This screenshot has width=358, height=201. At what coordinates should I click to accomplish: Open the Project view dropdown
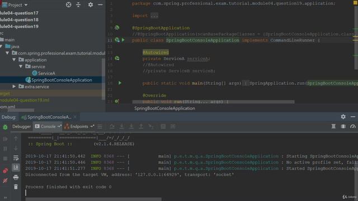point(26,5)
